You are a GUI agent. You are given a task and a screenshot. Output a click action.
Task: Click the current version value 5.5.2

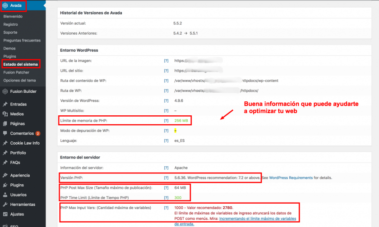[x=177, y=23]
